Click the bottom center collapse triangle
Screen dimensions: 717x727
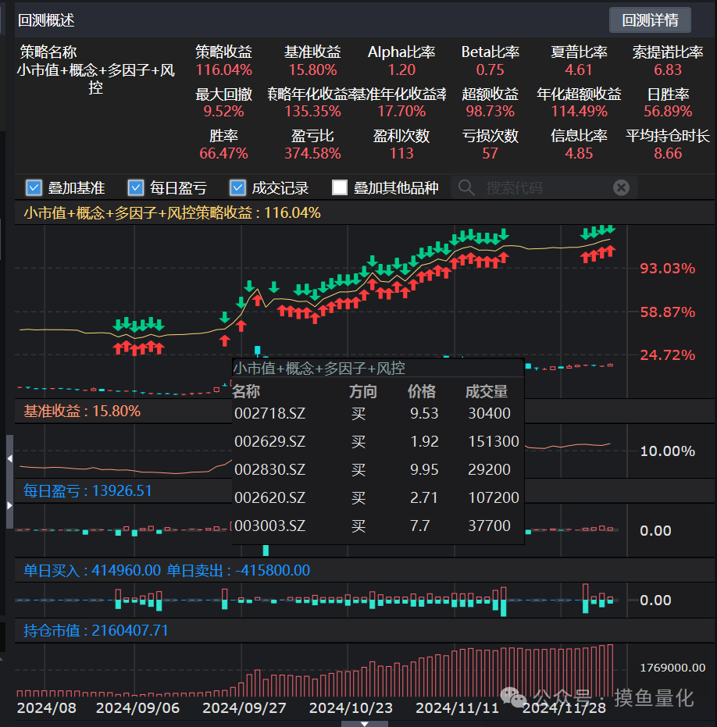pyautogui.click(x=364, y=723)
